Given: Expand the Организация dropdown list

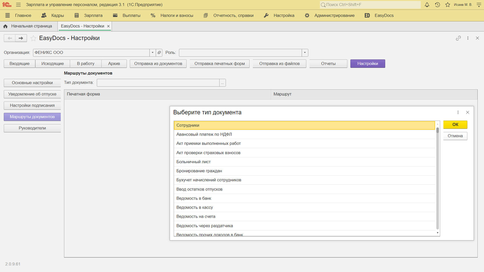Looking at the screenshot, I should tap(152, 53).
